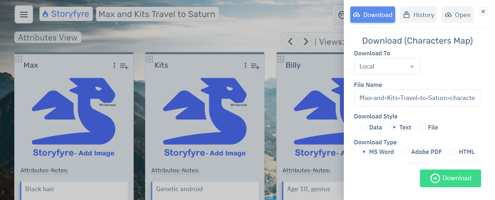
Task: Switch to the Open tab
Action: coord(458,15)
